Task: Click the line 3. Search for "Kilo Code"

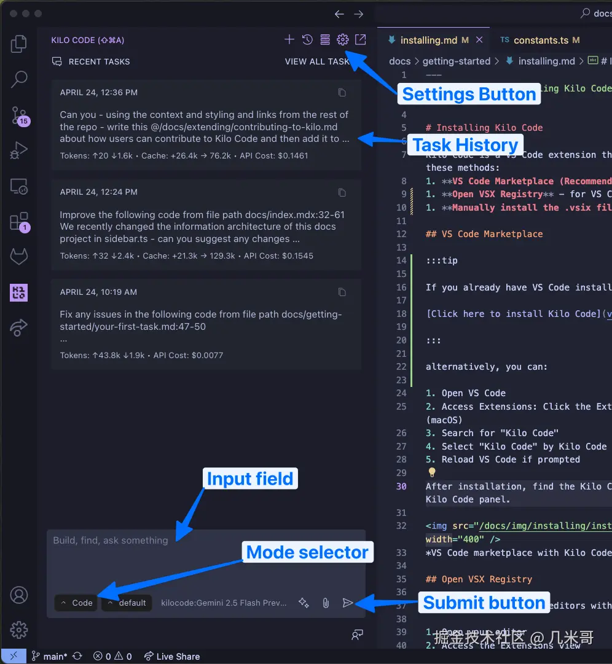Action: [492, 433]
